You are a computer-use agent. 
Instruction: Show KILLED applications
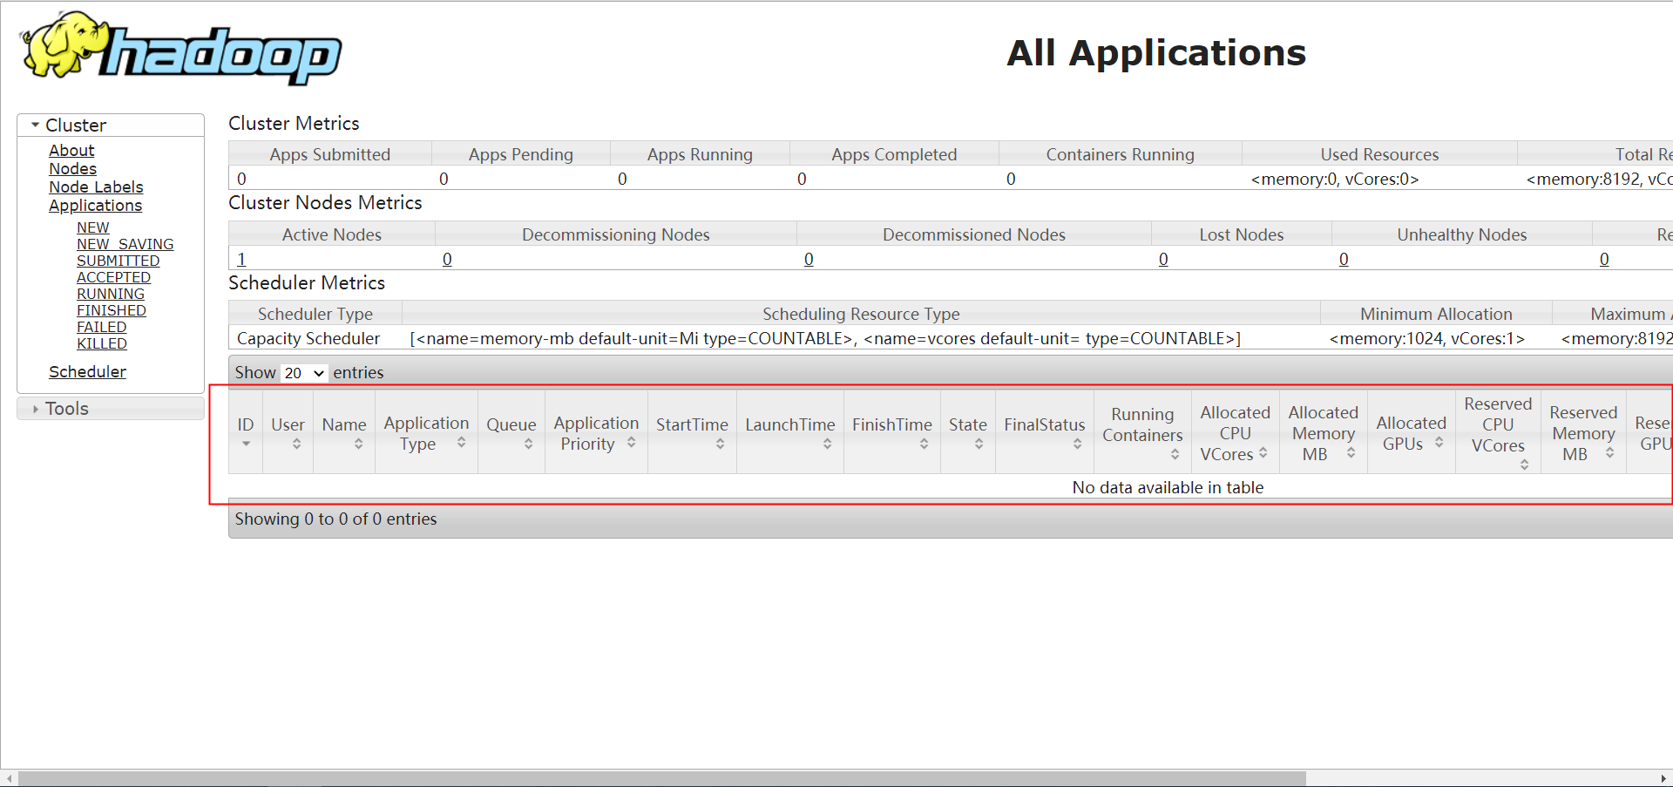click(x=101, y=343)
